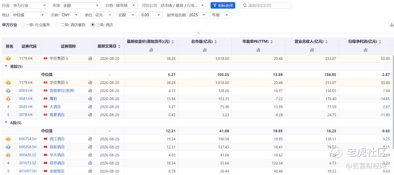Viewport: 394px width, 175px height.
Task: Open the 年报 report type dropdown
Action: [220, 15]
